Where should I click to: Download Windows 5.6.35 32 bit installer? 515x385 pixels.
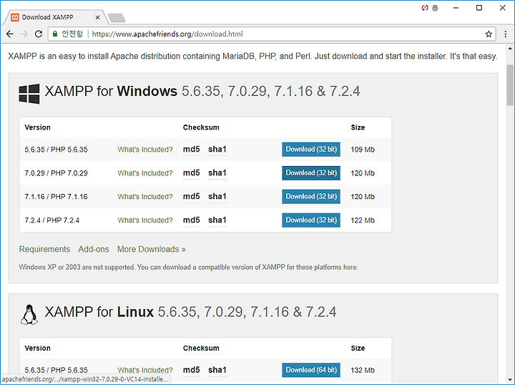point(311,150)
